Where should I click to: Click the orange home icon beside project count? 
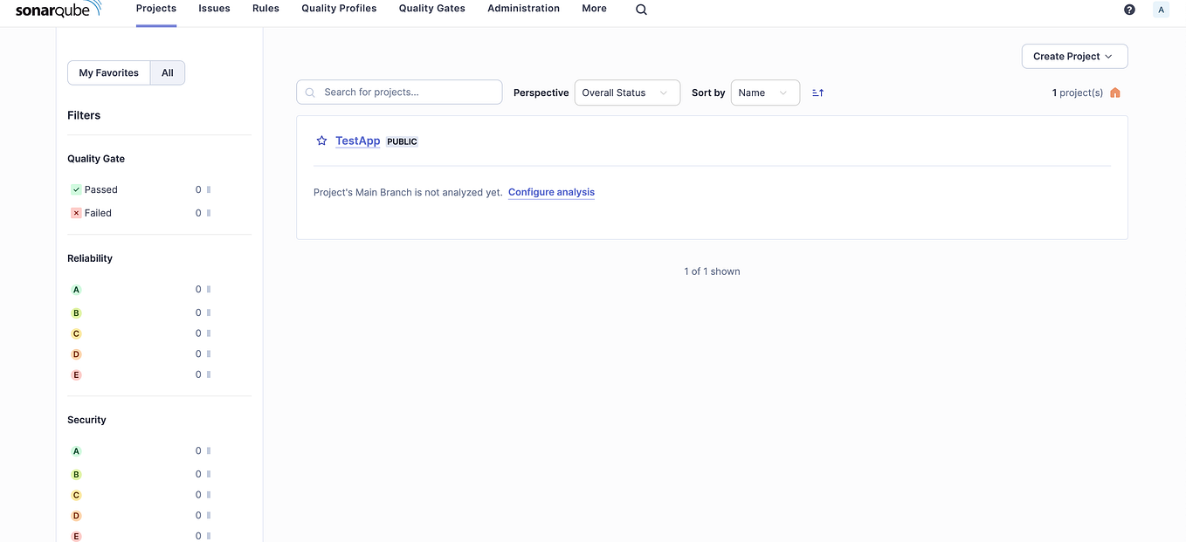[x=1114, y=92]
